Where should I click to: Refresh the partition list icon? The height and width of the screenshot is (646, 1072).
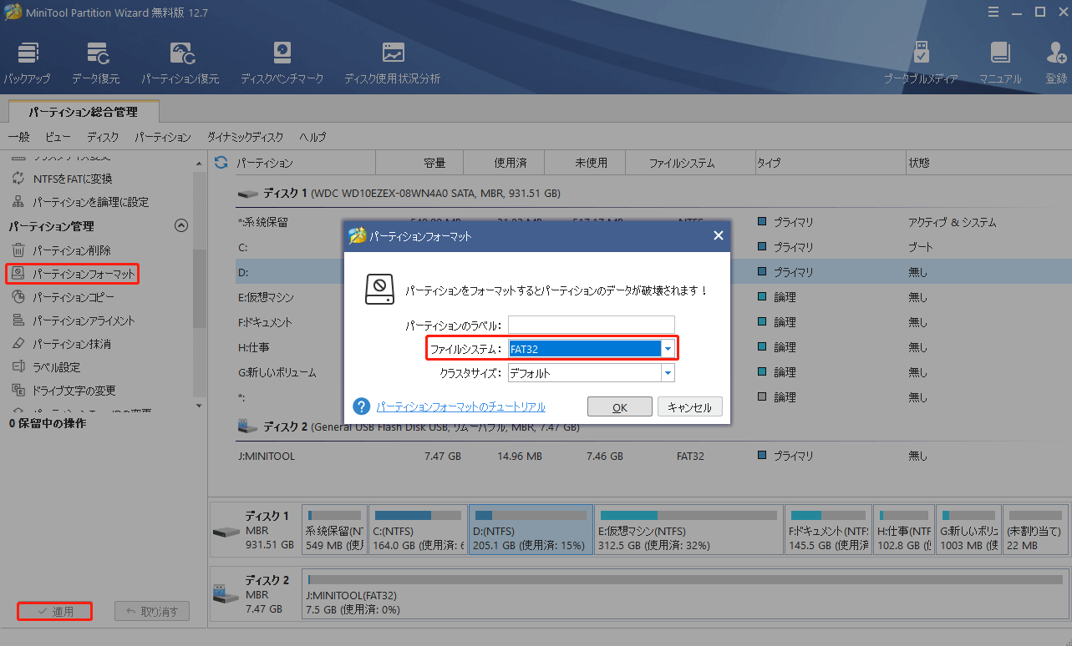coord(221,163)
